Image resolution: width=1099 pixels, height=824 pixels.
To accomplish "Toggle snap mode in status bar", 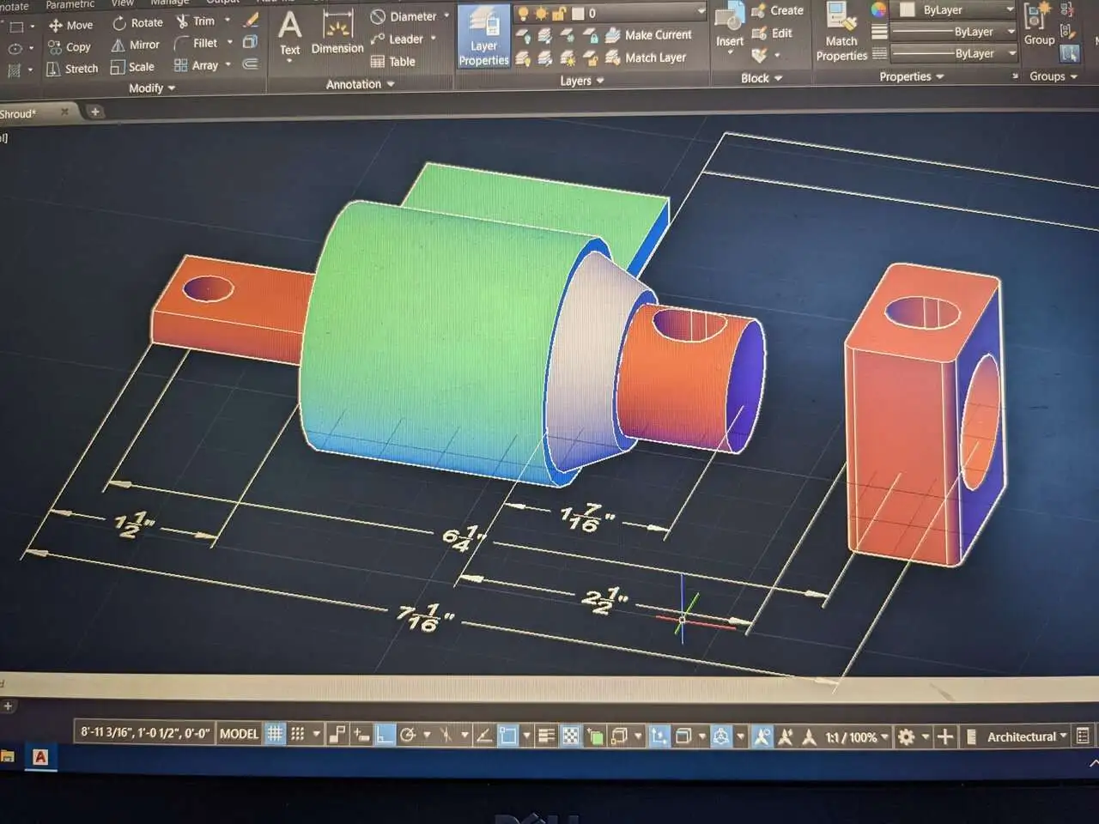I will point(297,734).
